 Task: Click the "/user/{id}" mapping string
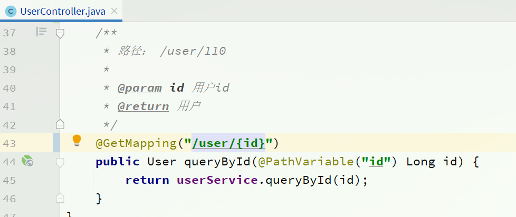pos(228,143)
